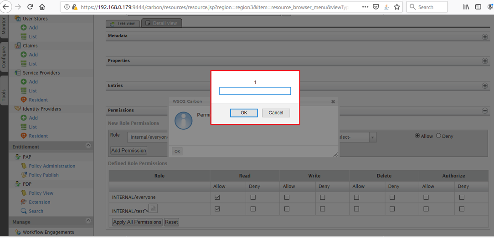Switch to Detail view tab
The image size is (494, 238).
161,23
